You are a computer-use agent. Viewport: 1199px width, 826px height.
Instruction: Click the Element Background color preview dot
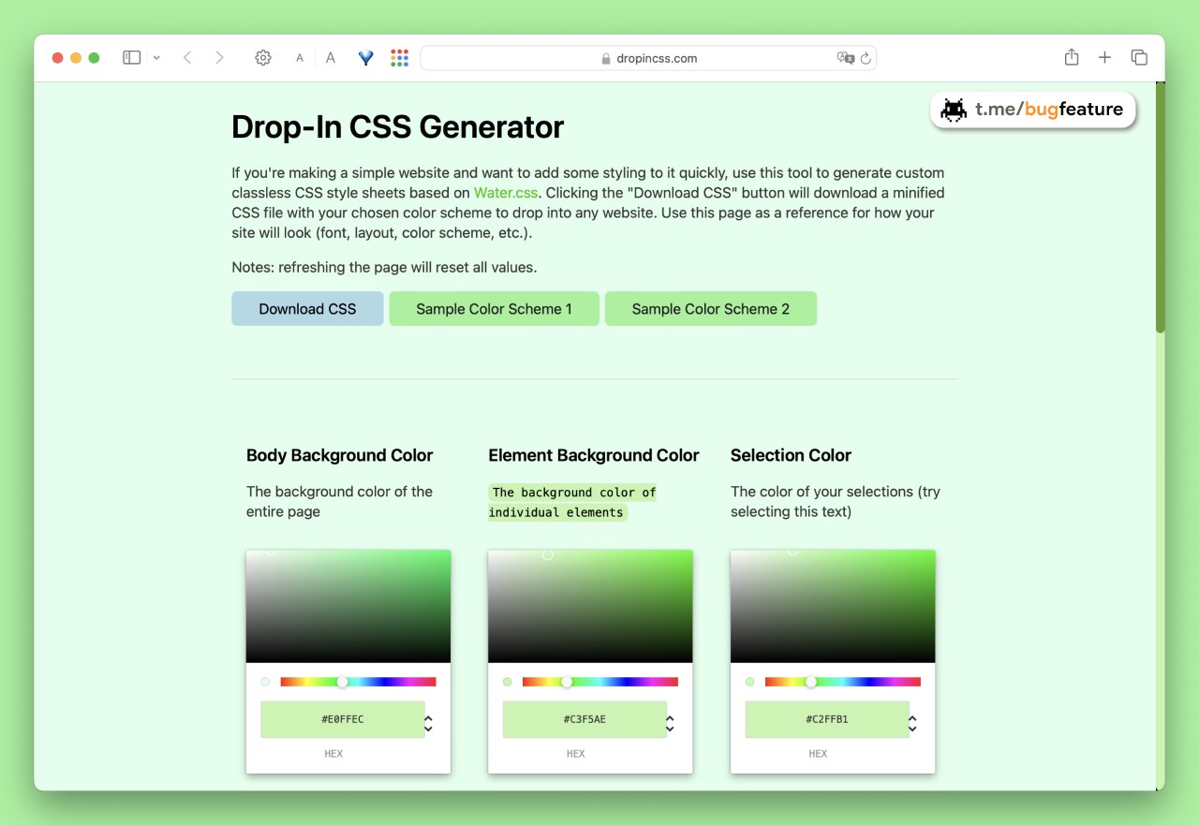pyautogui.click(x=508, y=682)
